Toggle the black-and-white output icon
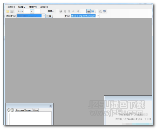The image size is (157, 129). point(88,11)
